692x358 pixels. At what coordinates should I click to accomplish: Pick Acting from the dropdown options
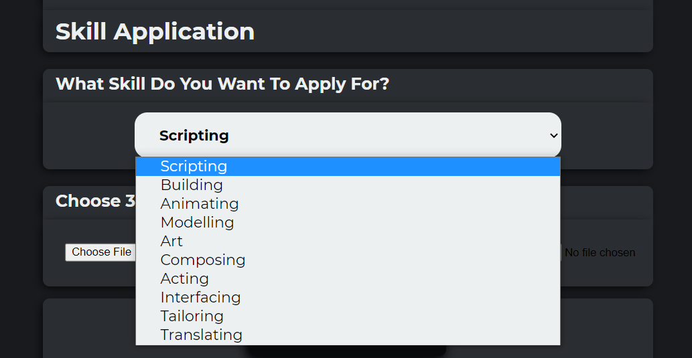click(185, 279)
